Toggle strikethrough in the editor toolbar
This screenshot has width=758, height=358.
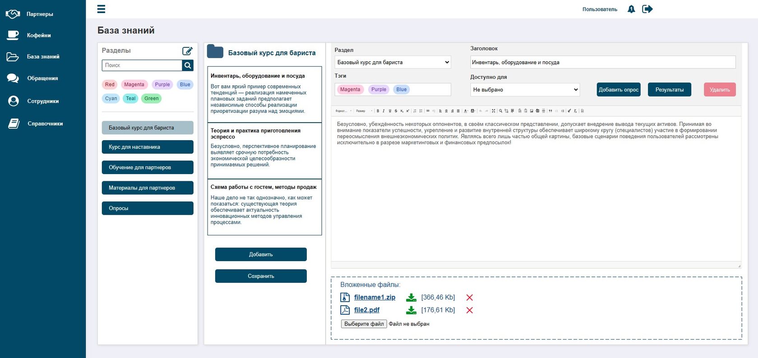click(396, 111)
